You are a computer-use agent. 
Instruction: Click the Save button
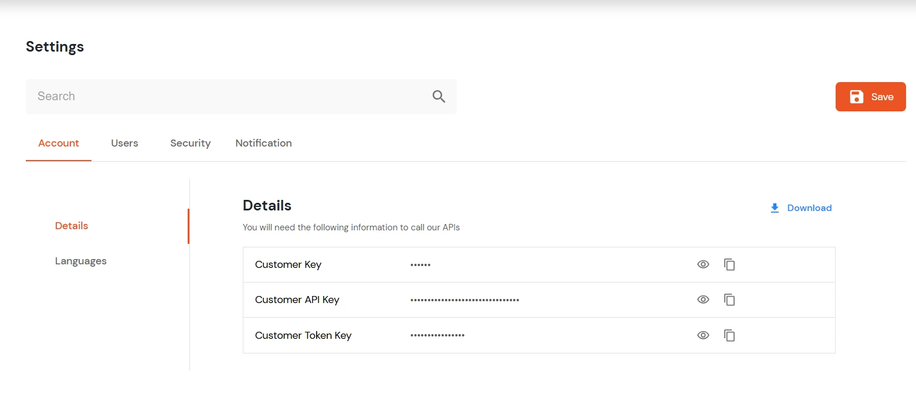(x=870, y=96)
